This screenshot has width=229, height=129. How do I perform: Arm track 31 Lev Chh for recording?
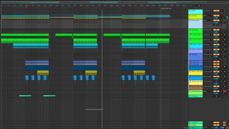(x=225, y=76)
